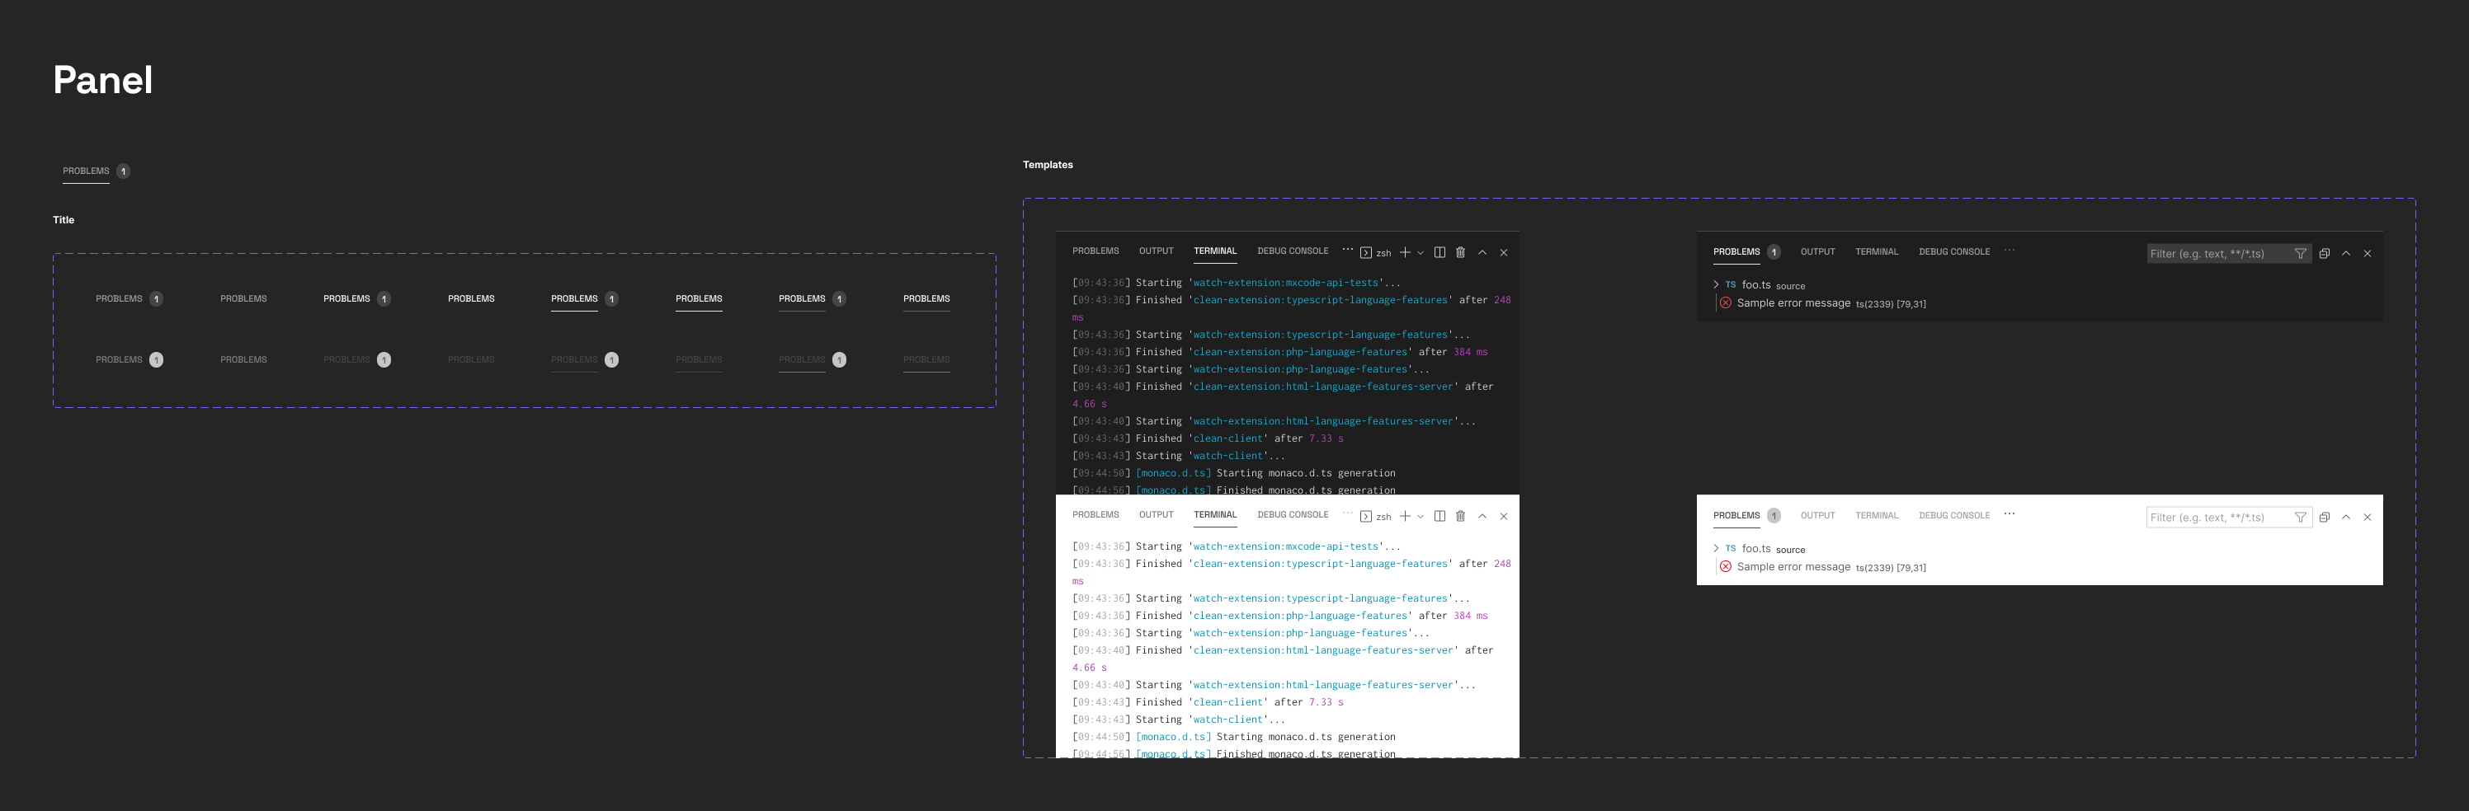Open more actions ellipsis in light terminal panel
The image size is (2469, 811).
click(1348, 513)
